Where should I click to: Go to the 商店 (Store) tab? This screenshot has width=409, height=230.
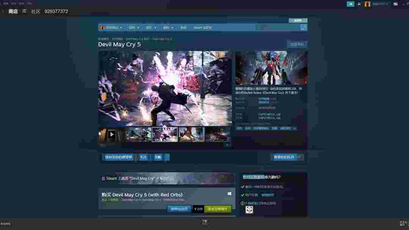13,11
